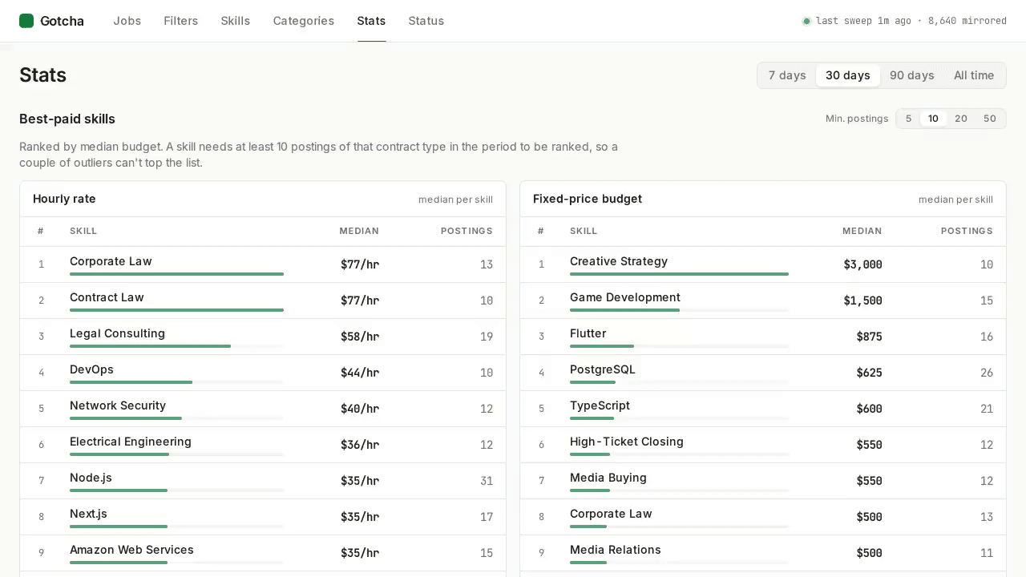Click the green sweep status dot
1026x577 pixels.
pyautogui.click(x=806, y=21)
